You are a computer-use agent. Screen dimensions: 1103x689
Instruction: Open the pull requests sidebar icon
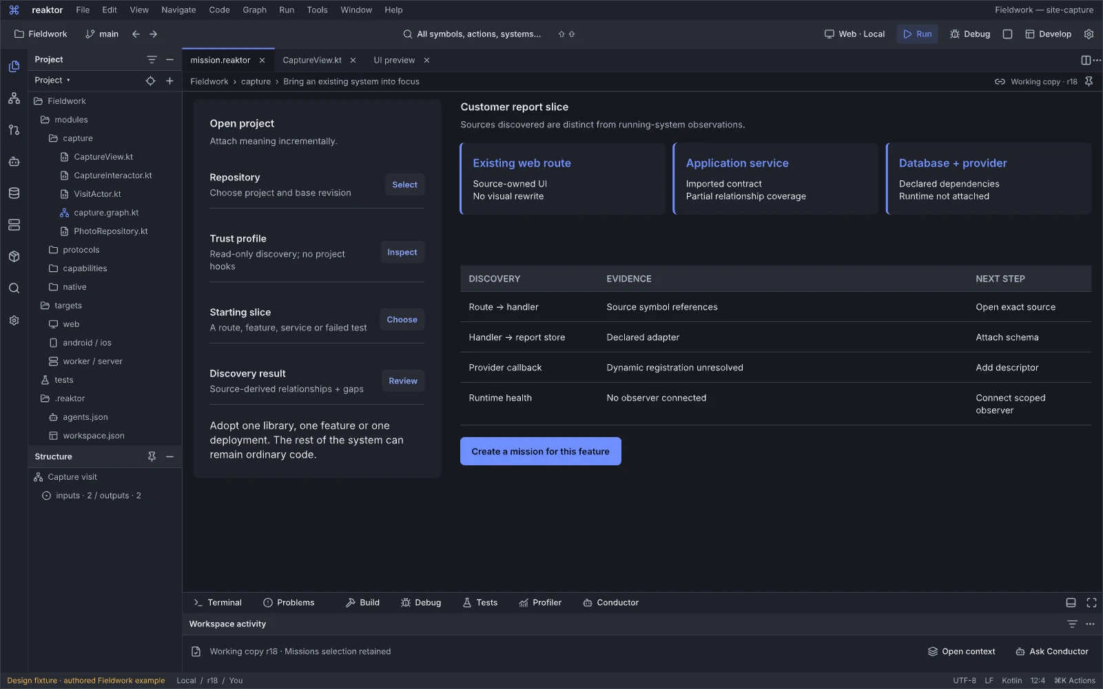[x=14, y=130]
